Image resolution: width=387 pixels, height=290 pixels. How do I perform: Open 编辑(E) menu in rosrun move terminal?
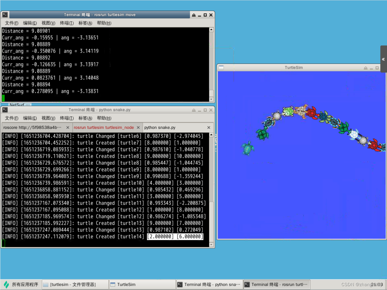tap(30, 23)
